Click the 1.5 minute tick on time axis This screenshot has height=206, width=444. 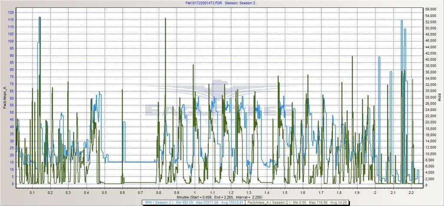click(x=284, y=192)
